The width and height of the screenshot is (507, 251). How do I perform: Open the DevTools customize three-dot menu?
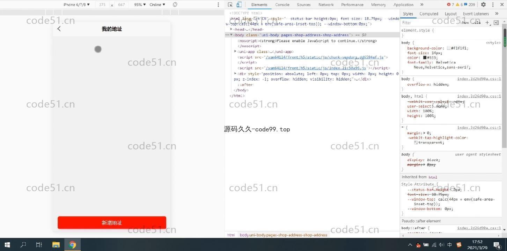pyautogui.click(x=493, y=5)
